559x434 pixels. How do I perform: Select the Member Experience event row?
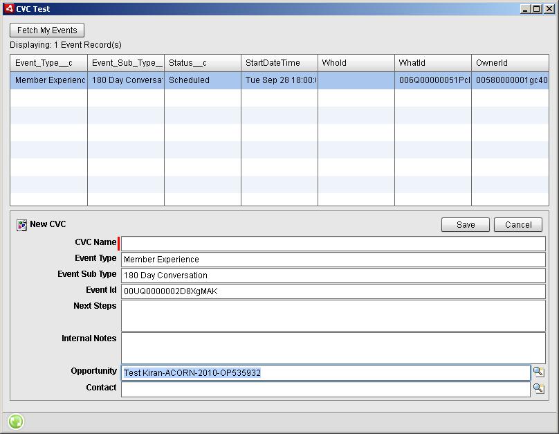click(x=208, y=80)
